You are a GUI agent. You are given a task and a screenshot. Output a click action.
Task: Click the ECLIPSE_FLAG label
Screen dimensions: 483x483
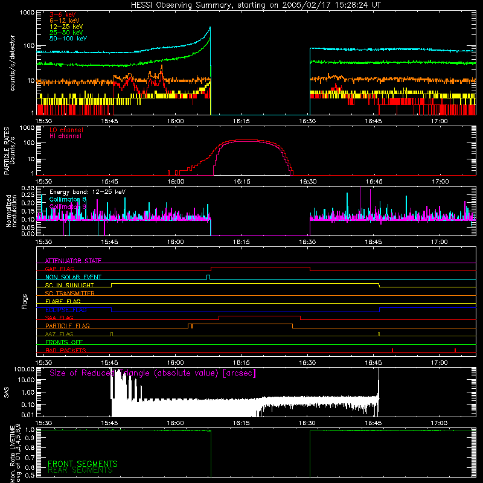66,310
